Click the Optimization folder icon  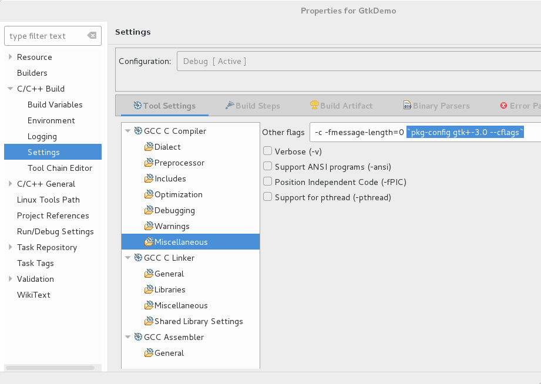pyautogui.click(x=149, y=194)
